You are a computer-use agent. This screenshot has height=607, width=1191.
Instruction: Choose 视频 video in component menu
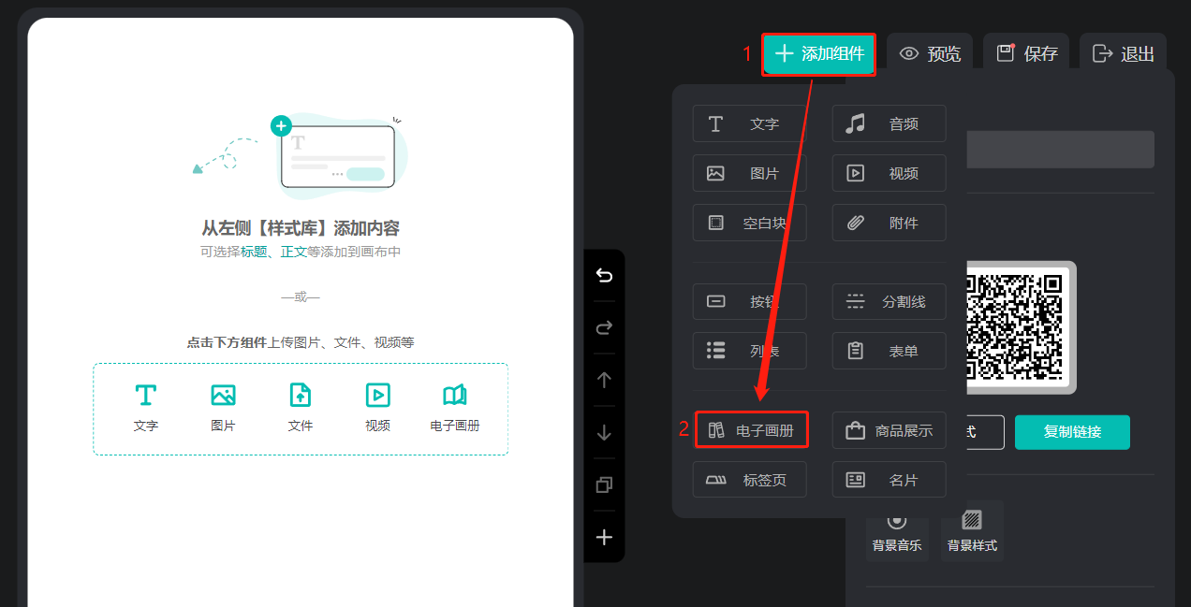(x=889, y=173)
